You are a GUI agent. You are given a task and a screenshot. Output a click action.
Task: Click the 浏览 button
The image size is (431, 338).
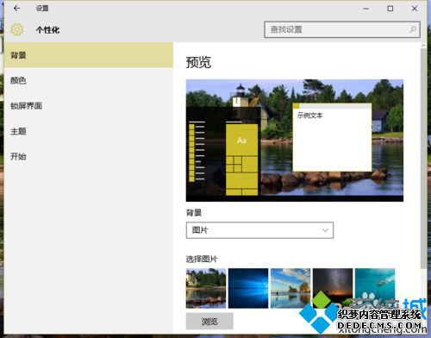point(209,321)
